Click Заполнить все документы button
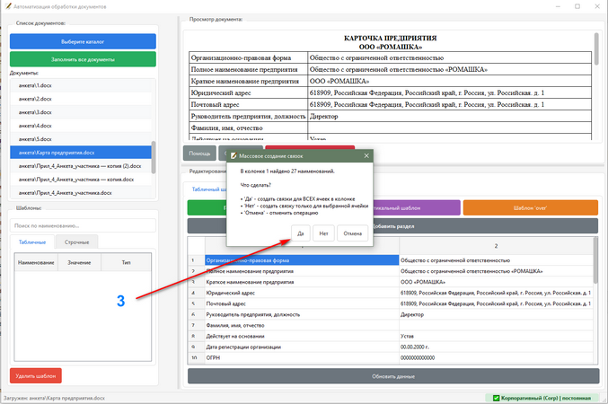The image size is (608, 404). tap(83, 59)
